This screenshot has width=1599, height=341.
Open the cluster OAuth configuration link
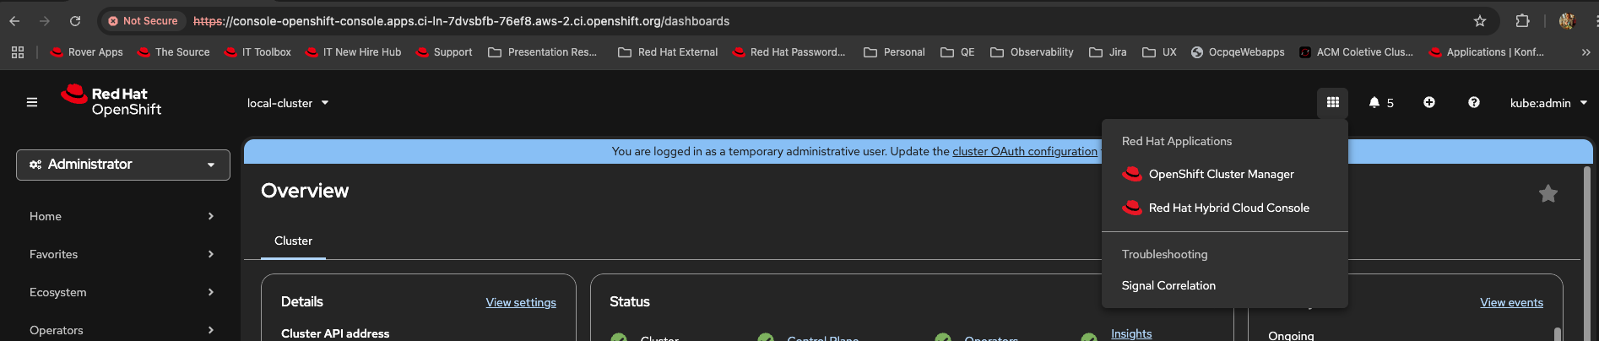point(1025,152)
